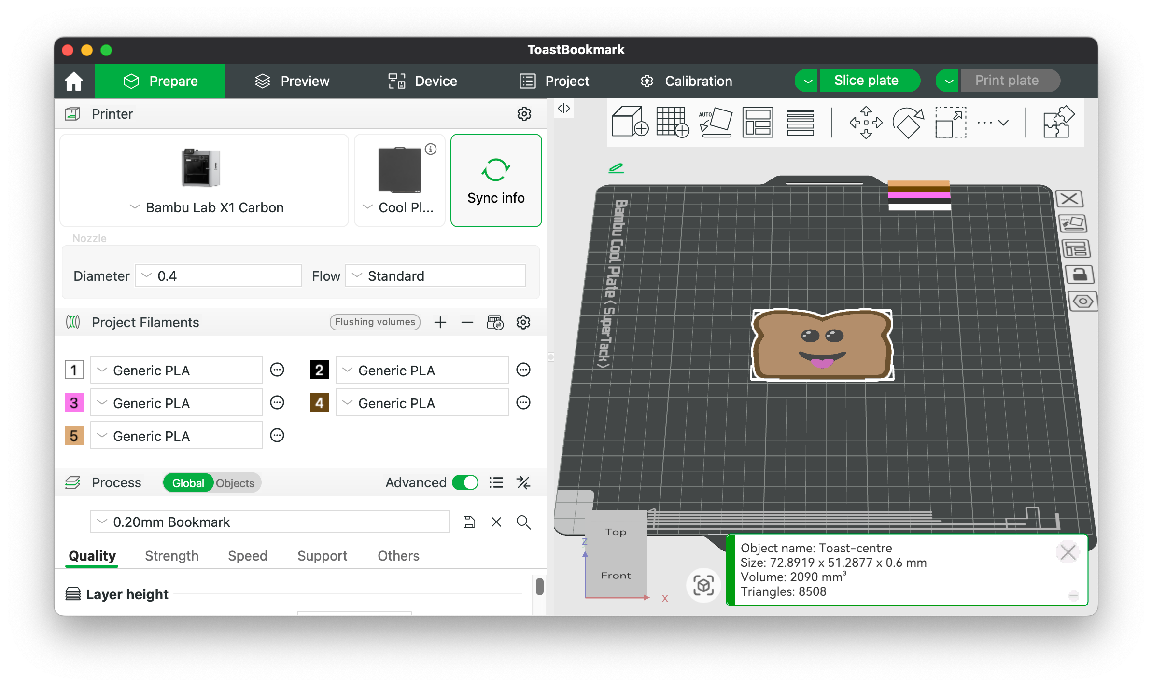Compare presets icon in Process header

523,482
